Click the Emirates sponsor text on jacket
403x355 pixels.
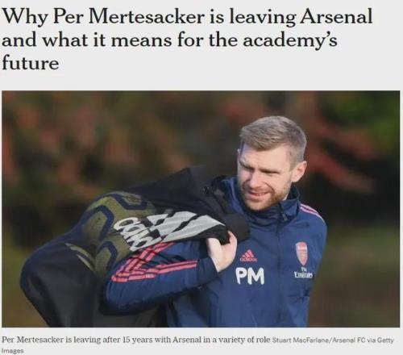point(303,275)
